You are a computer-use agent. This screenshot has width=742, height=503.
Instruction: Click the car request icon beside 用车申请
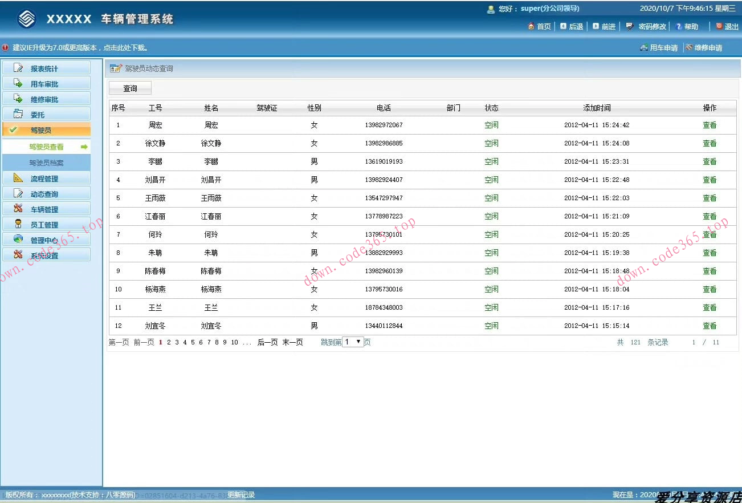(644, 48)
